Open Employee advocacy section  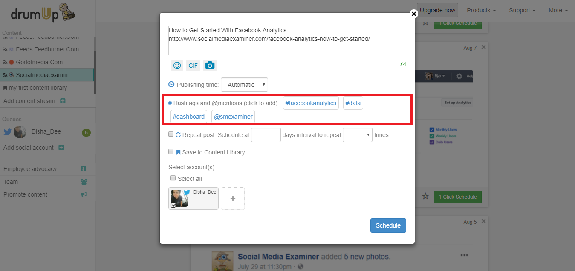[x=30, y=169]
